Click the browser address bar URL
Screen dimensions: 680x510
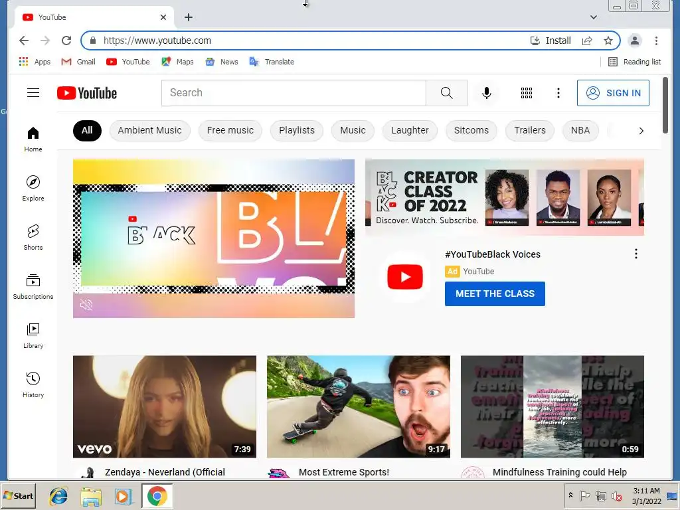click(157, 41)
